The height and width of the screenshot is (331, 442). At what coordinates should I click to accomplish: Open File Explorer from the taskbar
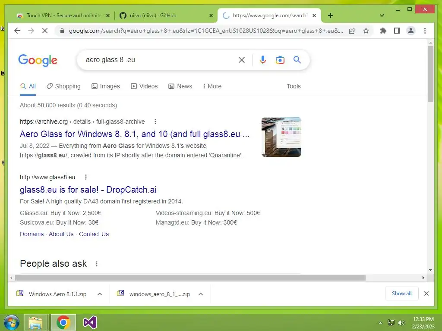click(x=35, y=322)
